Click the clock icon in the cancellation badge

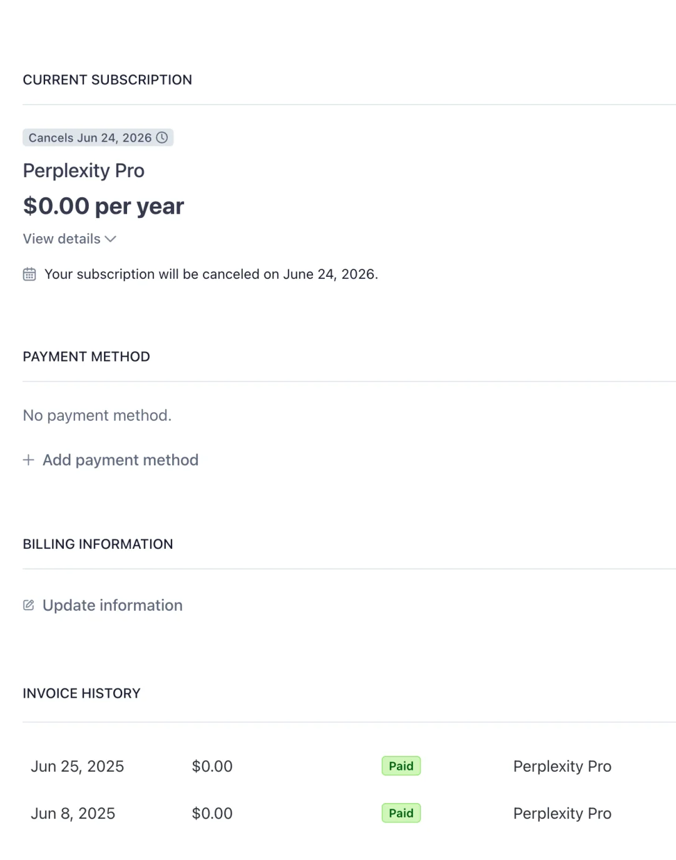click(162, 138)
